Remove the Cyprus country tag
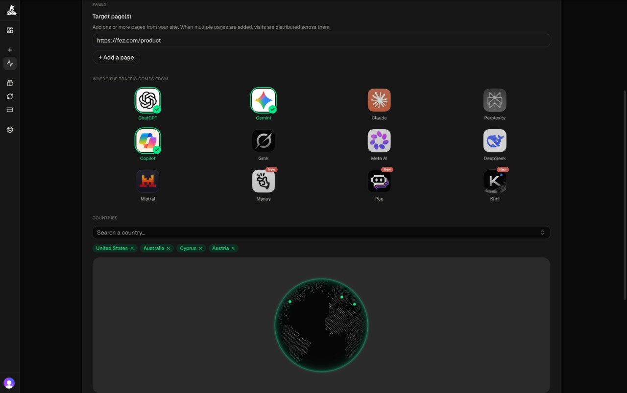This screenshot has width=627, height=393. coord(200,248)
